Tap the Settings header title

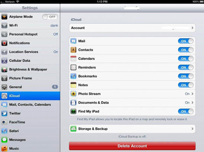pos(30,8)
